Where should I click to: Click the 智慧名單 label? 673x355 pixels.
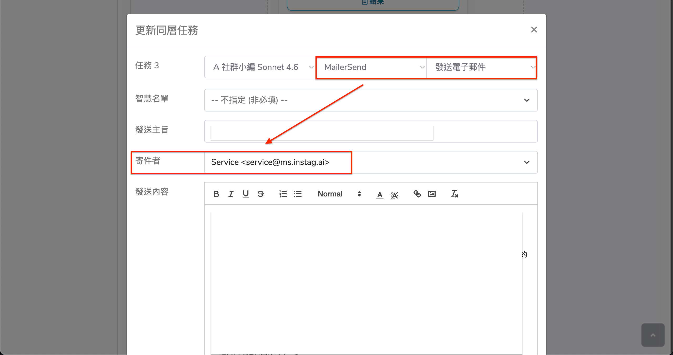pyautogui.click(x=152, y=99)
